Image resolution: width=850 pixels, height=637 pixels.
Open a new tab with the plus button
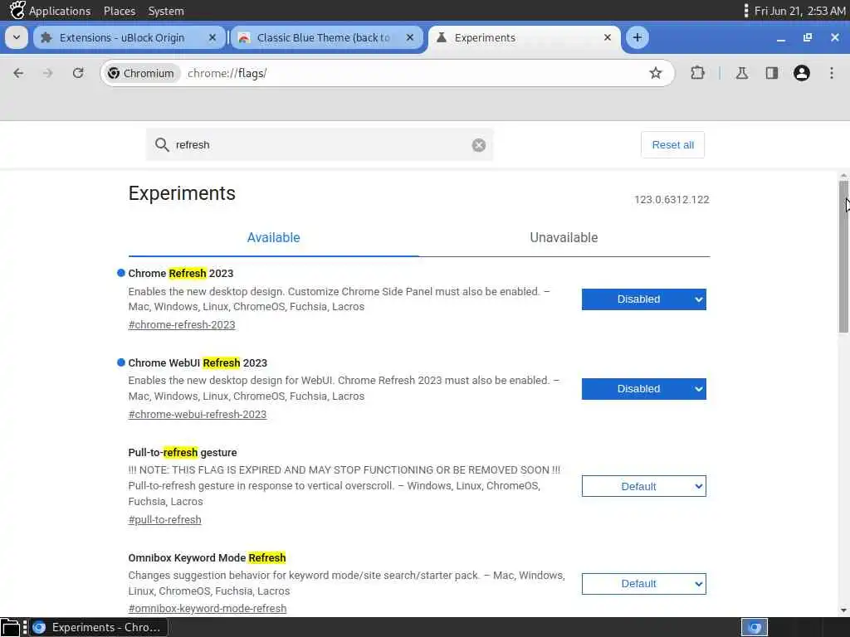[x=637, y=37]
